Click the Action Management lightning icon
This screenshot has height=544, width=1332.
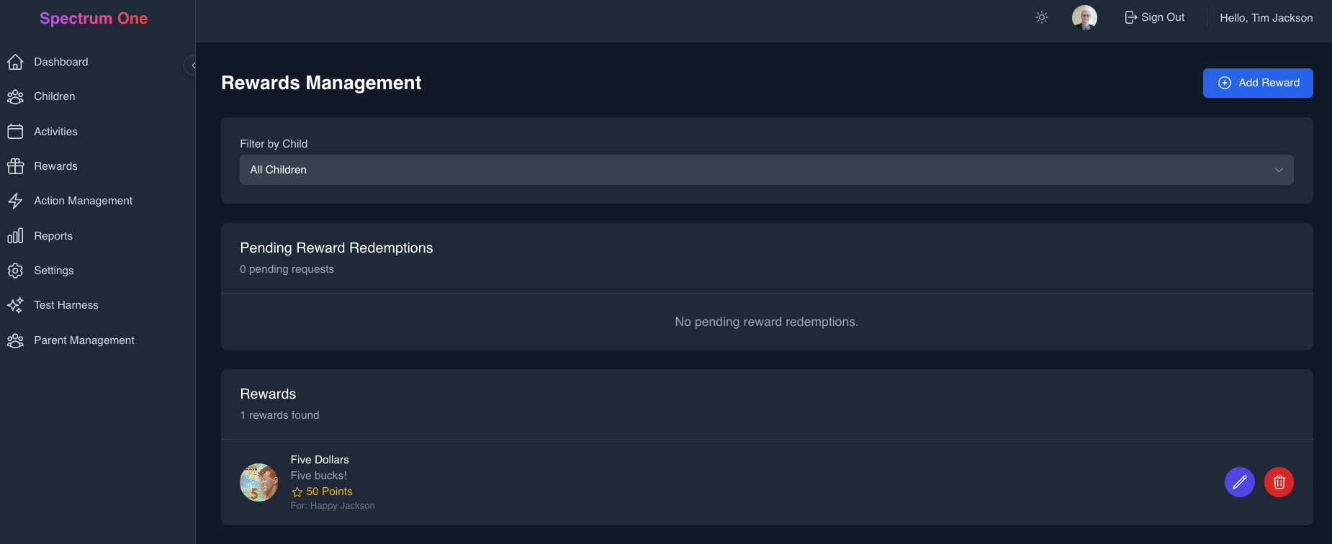[x=15, y=201]
